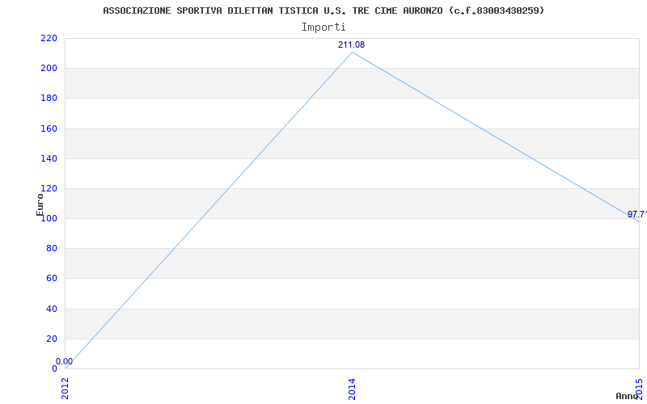Click the 180 y-axis tick label
647x404 pixels.
[x=49, y=99]
